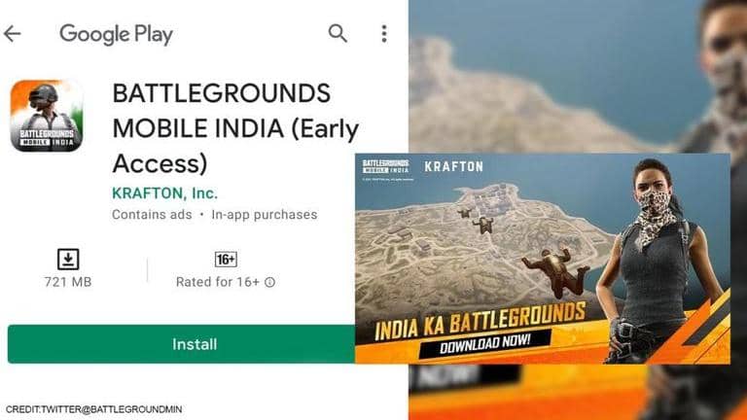Click the 16+ content rating badge

point(226,259)
